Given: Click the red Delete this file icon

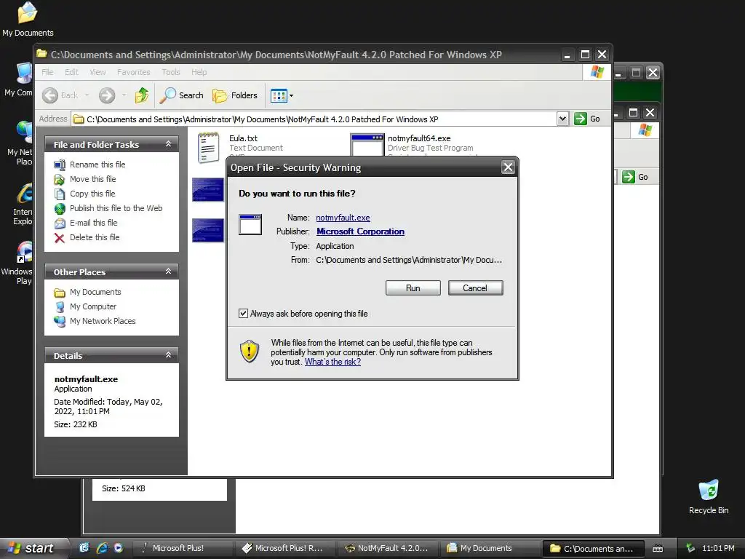Looking at the screenshot, I should click(60, 238).
